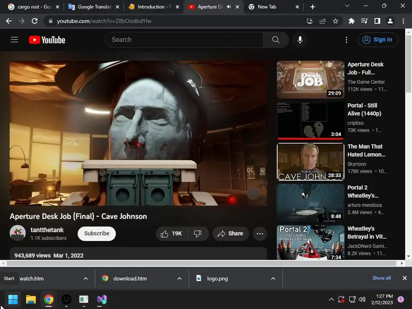Show all downloads

tap(381, 278)
